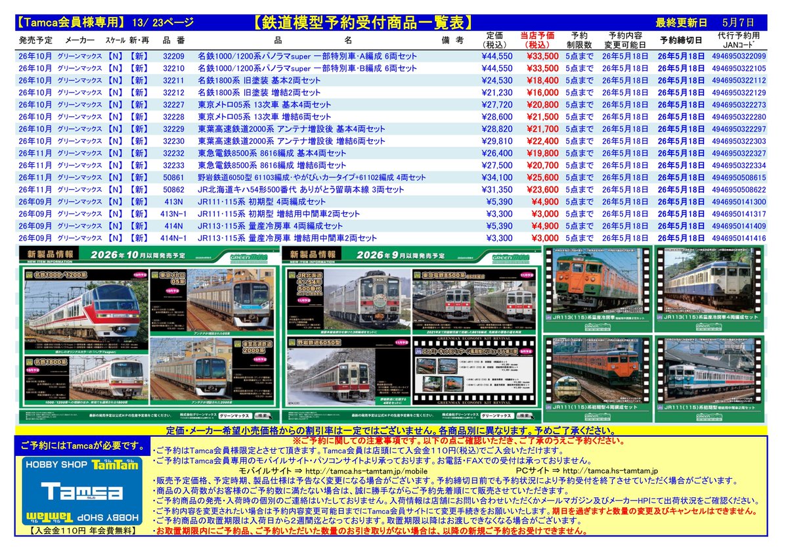
Task: Select product number 32229
Action: 173,129
